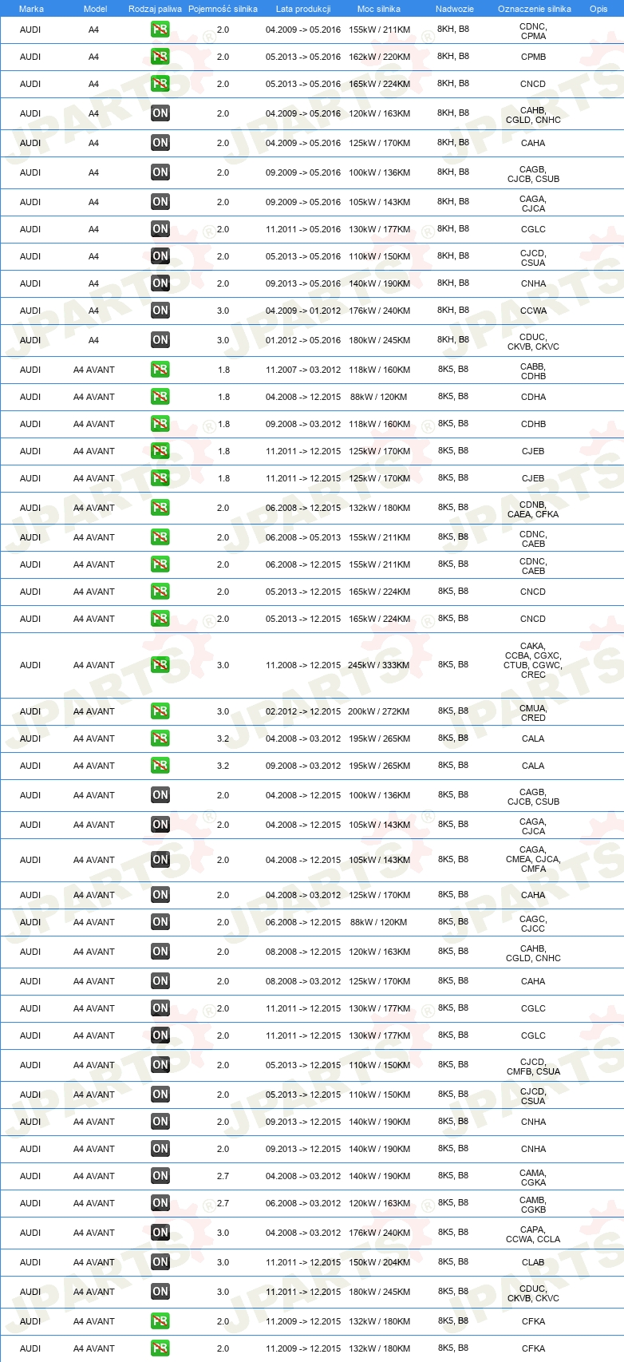Click the ON icon in the CAGA, CMEA, CJCA, CMFA row

coord(160,860)
